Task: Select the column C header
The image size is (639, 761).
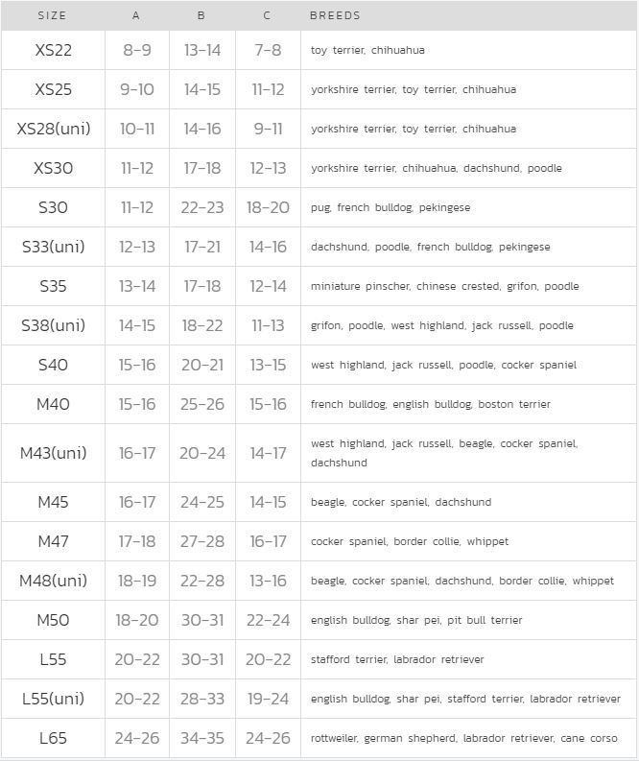Action: coord(267,15)
